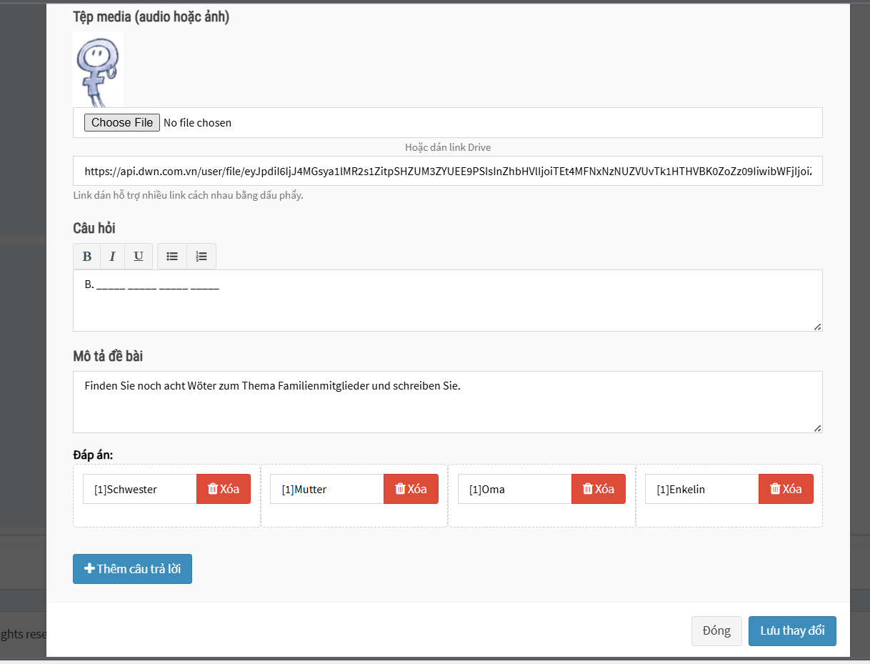Grab the question box resize handle

[x=817, y=327]
